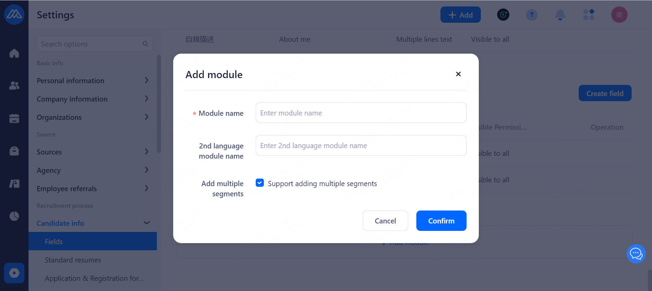Open the candidates people icon in sidebar

click(14, 86)
